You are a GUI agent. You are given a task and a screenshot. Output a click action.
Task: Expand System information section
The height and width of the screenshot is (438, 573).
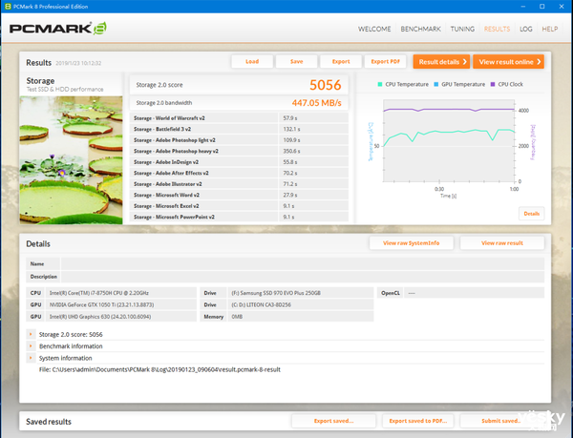[x=31, y=358]
